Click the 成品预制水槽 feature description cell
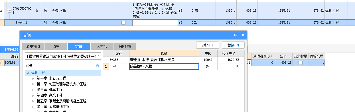Image resolution: width=355 pixels, height=112 pixels. (x=155, y=11)
